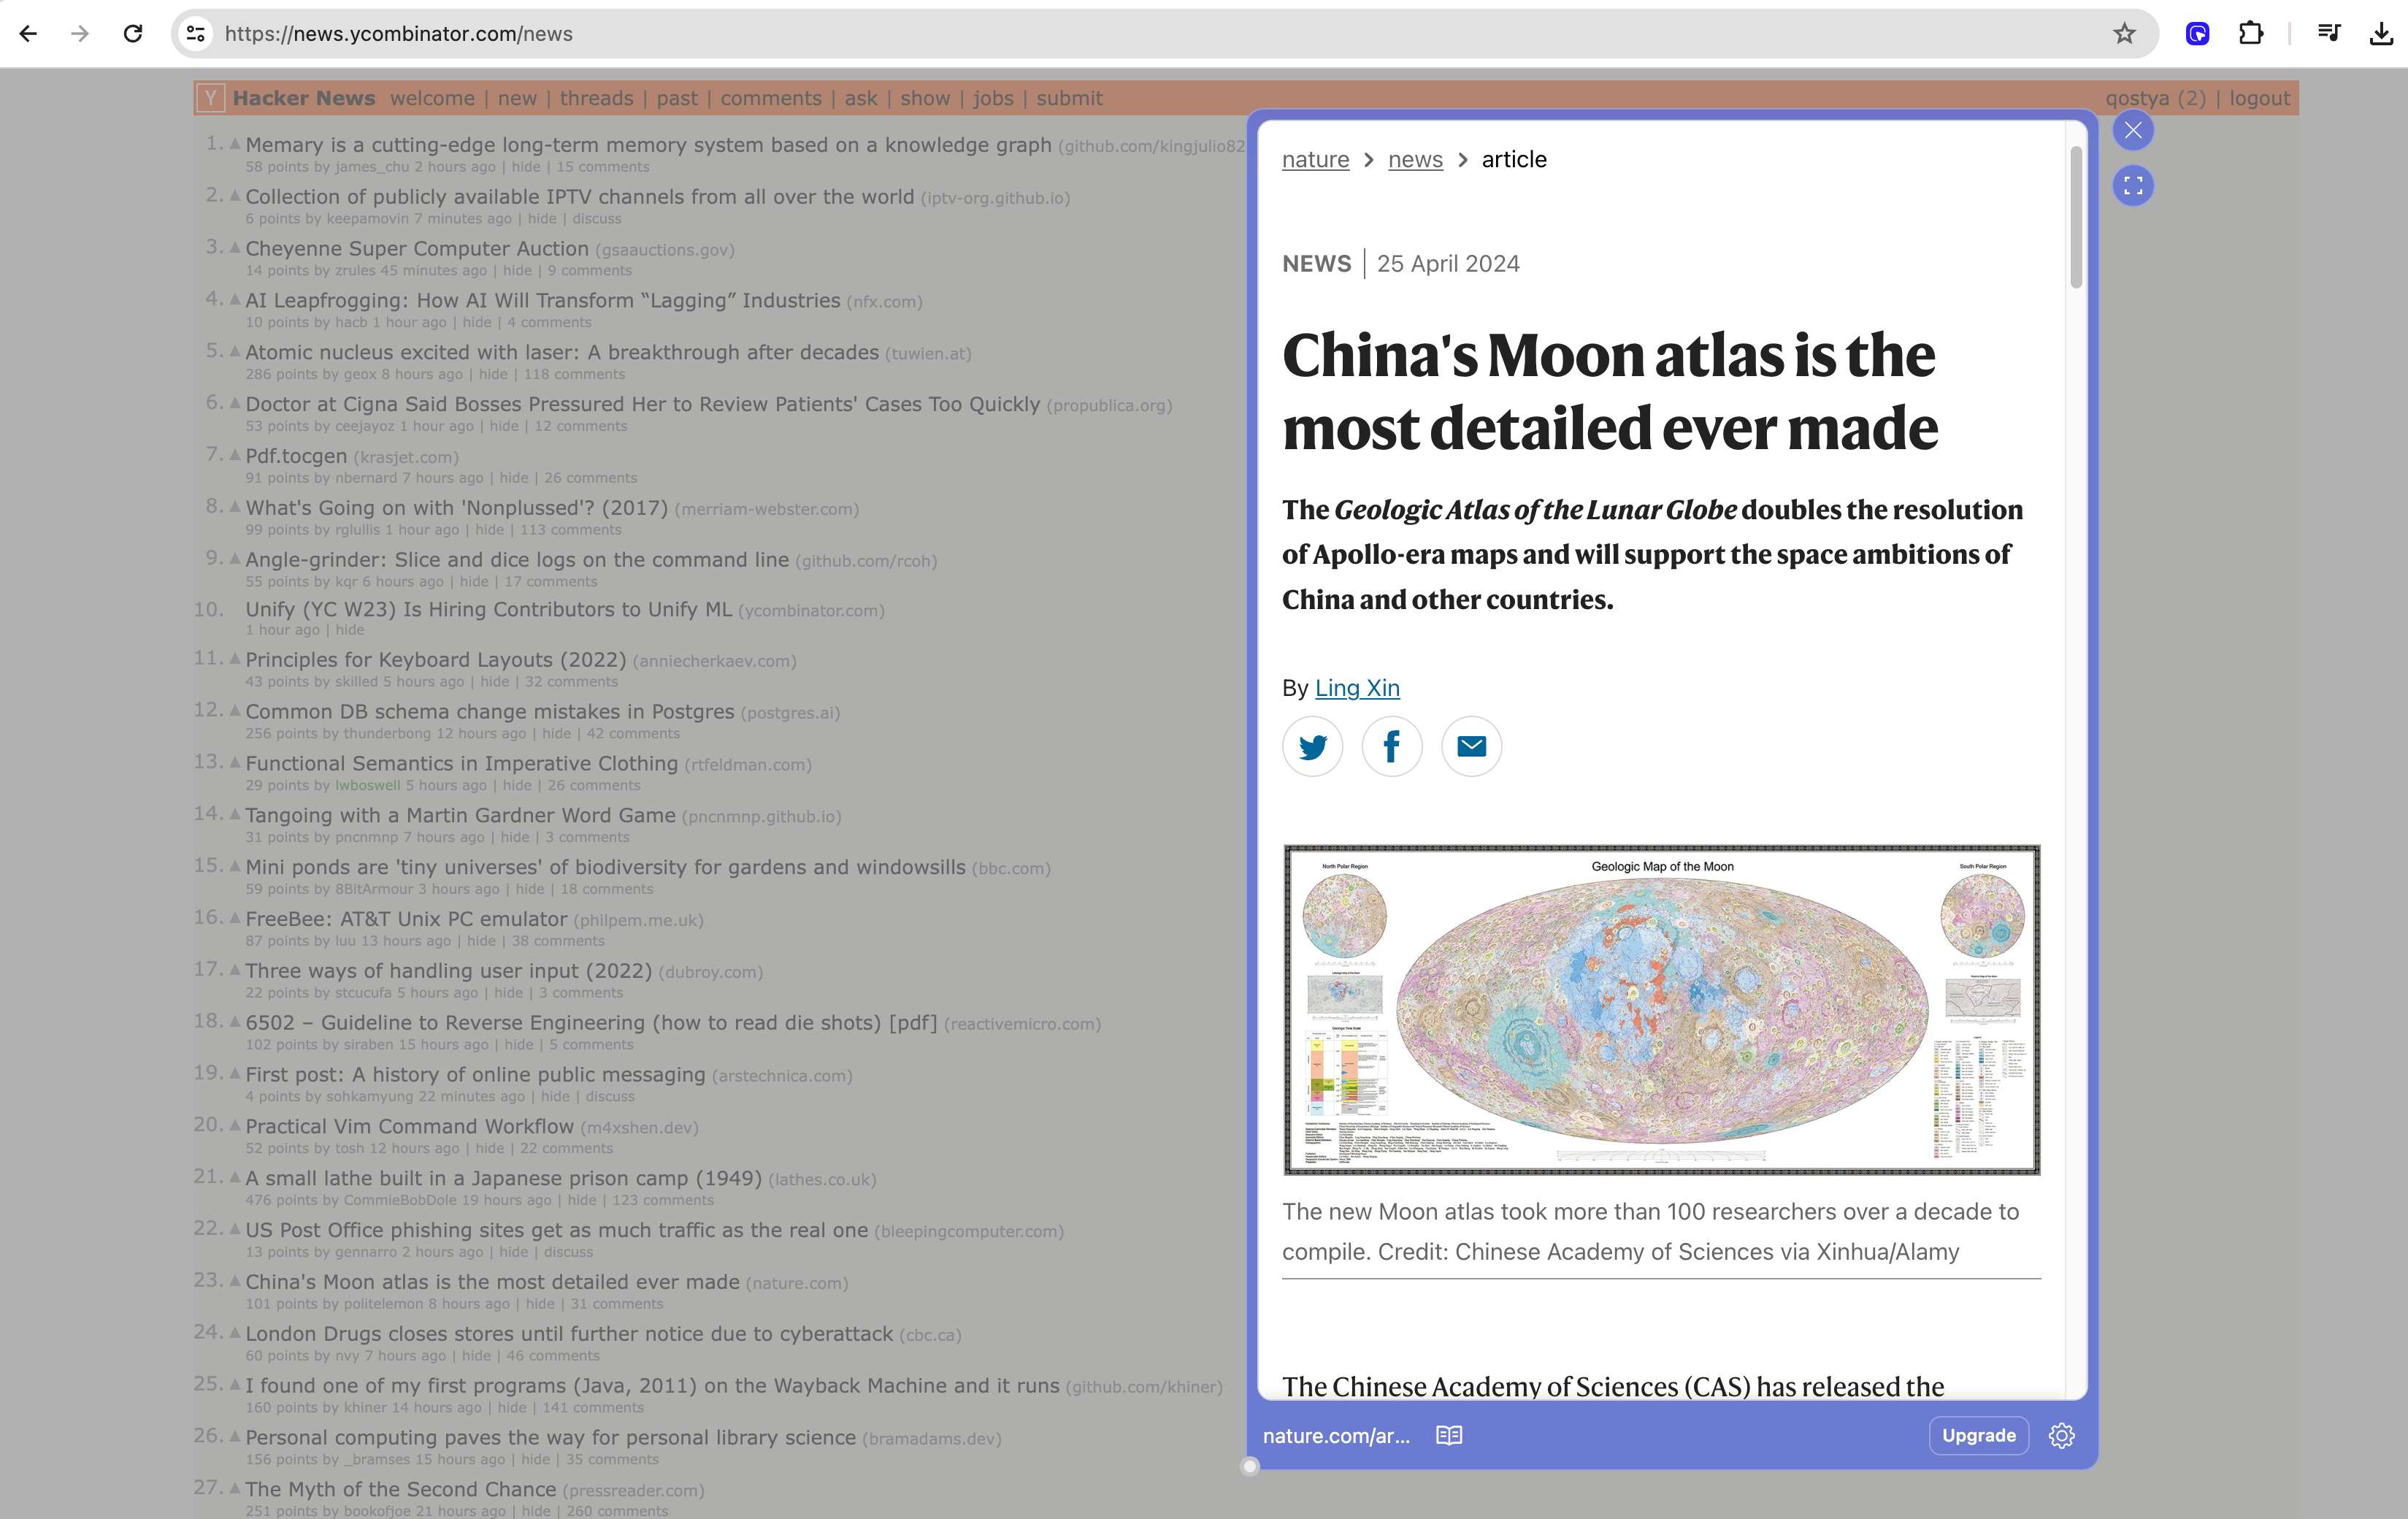Open the submit page
The width and height of the screenshot is (2408, 1519).
point(1069,98)
